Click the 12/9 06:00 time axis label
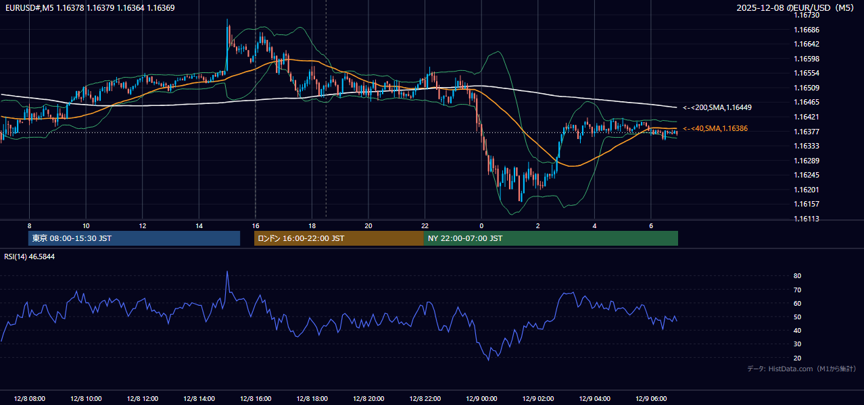The height and width of the screenshot is (405, 864). (651, 399)
